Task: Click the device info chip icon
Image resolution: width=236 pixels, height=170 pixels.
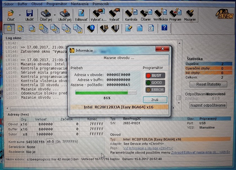Action: pos(91,28)
